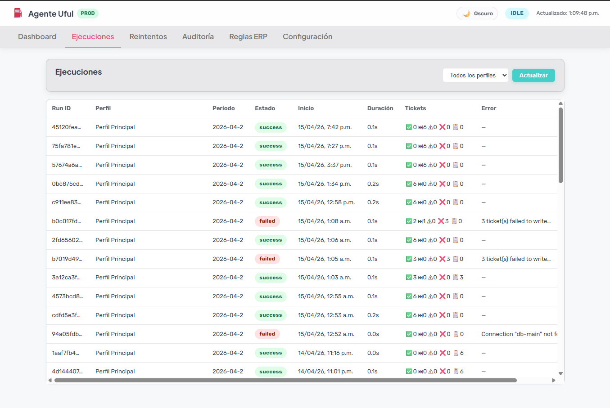Image resolution: width=610 pixels, height=408 pixels.
Task: Open the Reglas ERP tab
Action: tap(248, 37)
